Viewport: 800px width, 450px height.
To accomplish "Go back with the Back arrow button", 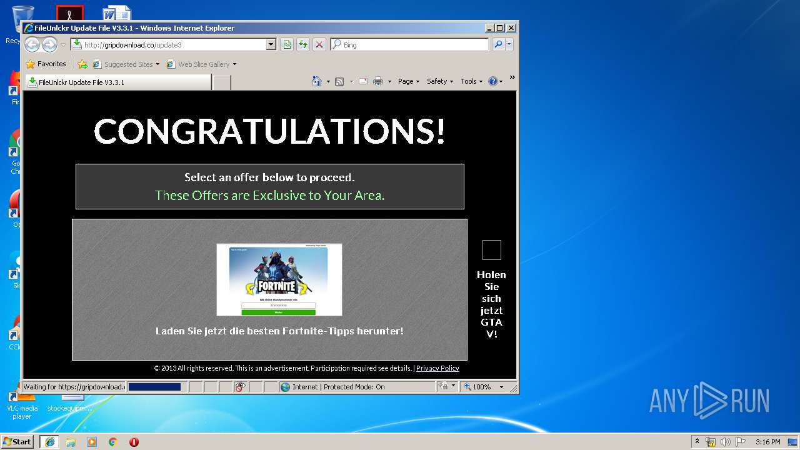I will click(32, 44).
